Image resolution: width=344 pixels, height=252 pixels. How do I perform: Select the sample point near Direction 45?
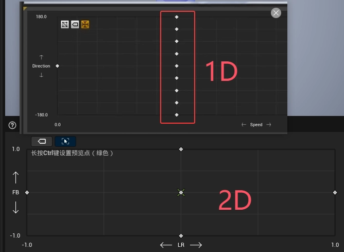177,54
